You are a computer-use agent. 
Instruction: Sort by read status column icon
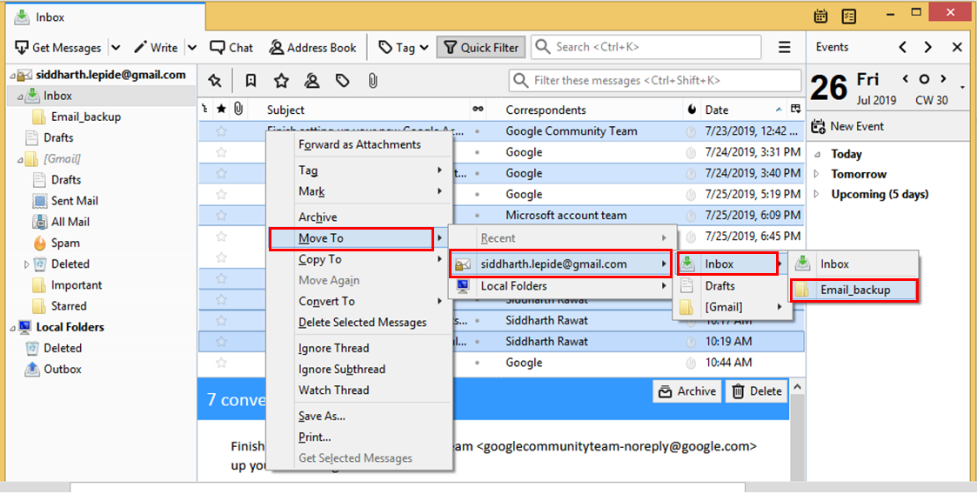[478, 110]
